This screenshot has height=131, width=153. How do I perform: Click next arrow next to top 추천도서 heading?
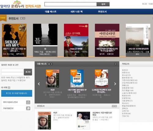click(x=24, y=18)
